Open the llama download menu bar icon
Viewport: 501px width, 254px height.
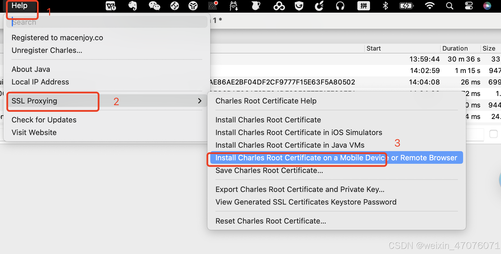point(234,6)
